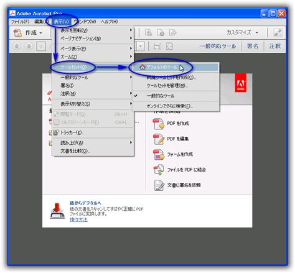Click the fit width scrolling icon
The width and height of the screenshot is (295, 273).
157,46
